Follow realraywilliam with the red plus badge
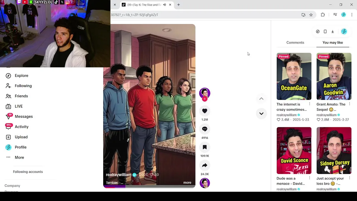 click(205, 99)
